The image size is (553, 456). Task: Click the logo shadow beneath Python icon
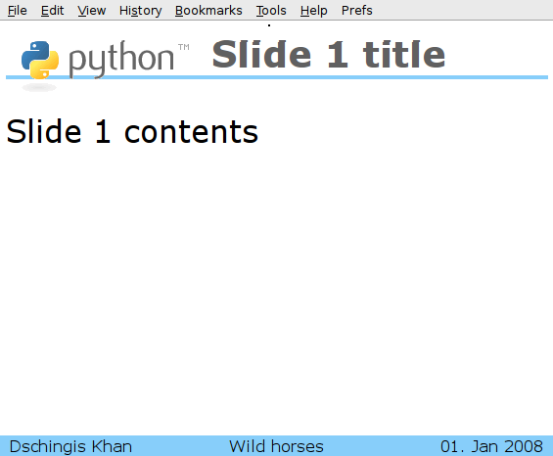(39, 87)
